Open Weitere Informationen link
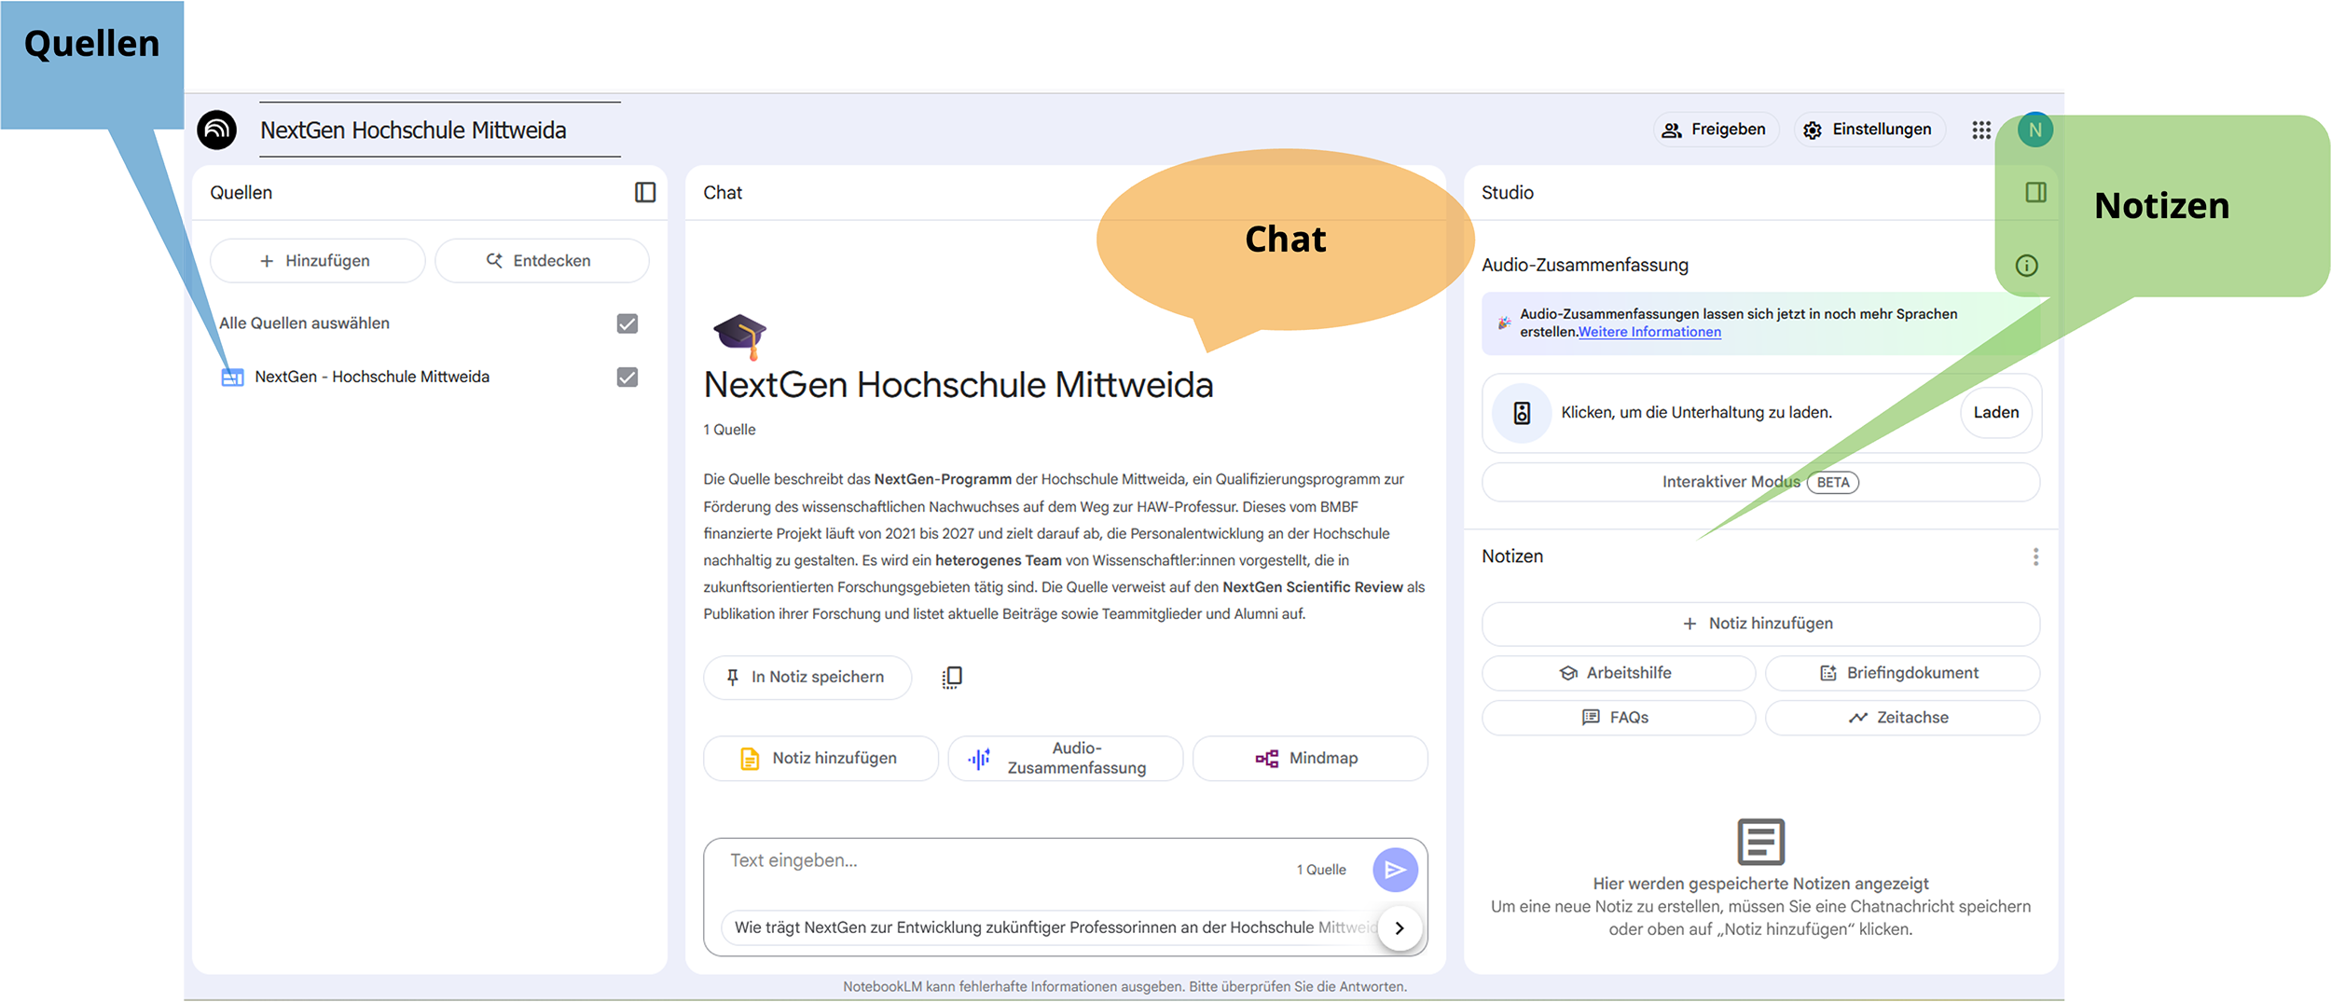Image resolution: width=2331 pixels, height=1002 pixels. [1649, 333]
